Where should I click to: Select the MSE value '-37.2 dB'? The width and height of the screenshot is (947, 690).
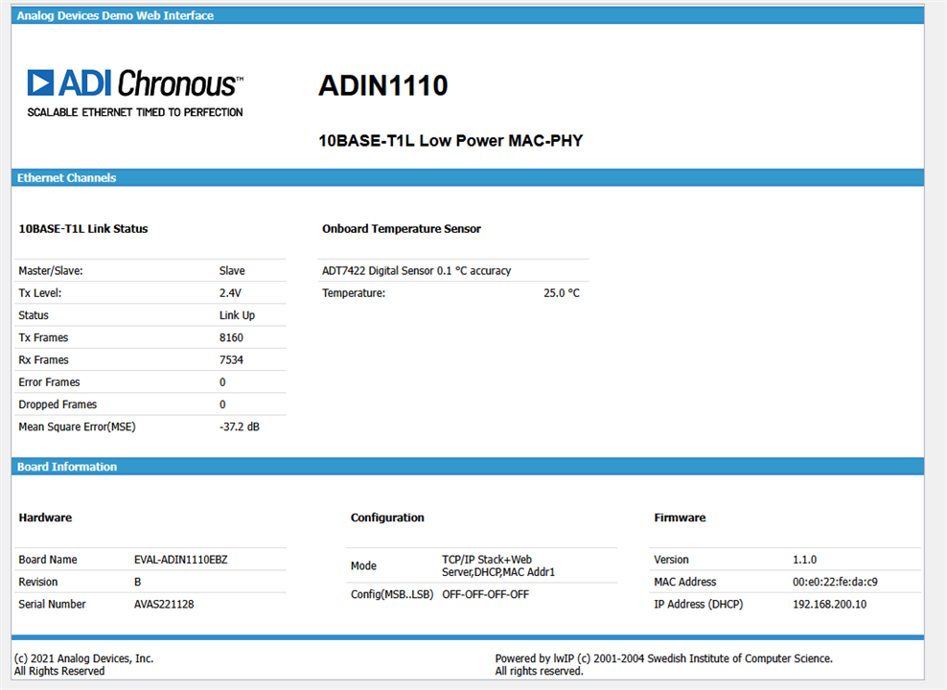click(x=240, y=426)
